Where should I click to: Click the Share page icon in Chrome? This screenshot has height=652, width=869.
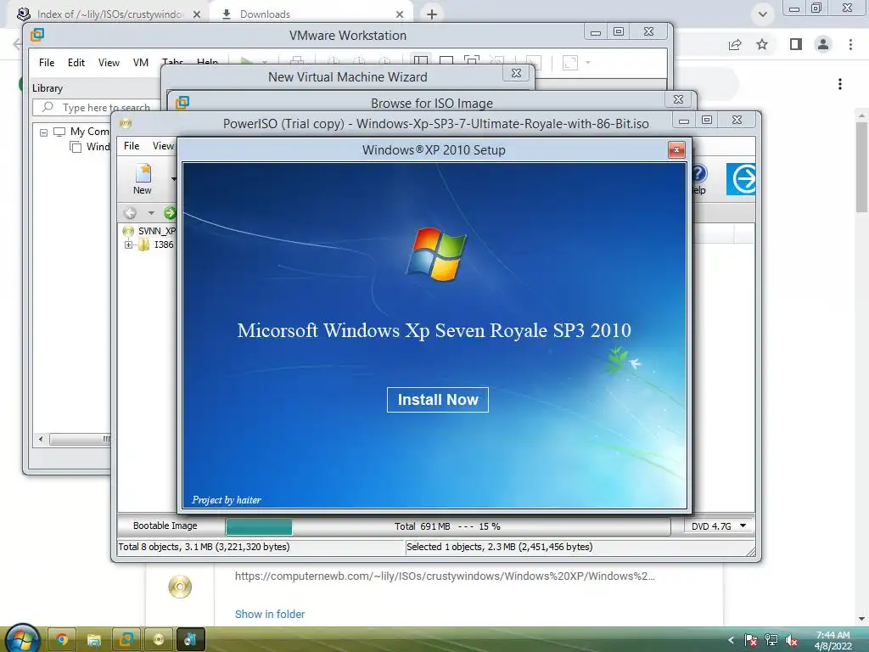(x=735, y=44)
